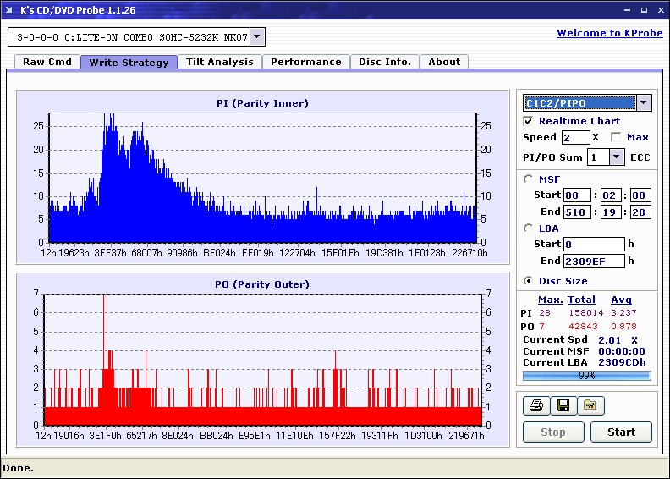Click the Speed input field

coord(575,137)
